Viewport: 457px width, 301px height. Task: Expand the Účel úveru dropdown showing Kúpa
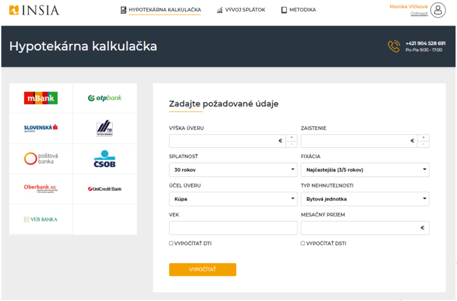click(233, 199)
